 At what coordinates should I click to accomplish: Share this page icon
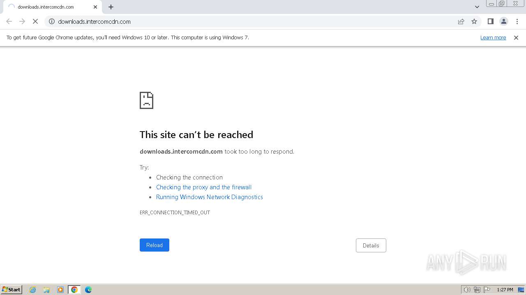[x=461, y=21]
